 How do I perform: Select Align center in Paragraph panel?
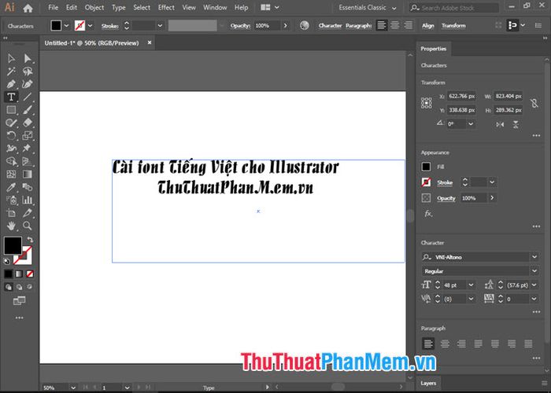tap(445, 343)
